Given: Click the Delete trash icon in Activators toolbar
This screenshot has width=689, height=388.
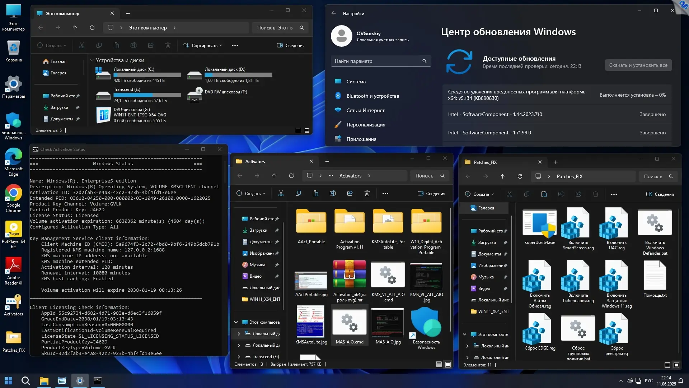Looking at the screenshot, I should pyautogui.click(x=367, y=194).
